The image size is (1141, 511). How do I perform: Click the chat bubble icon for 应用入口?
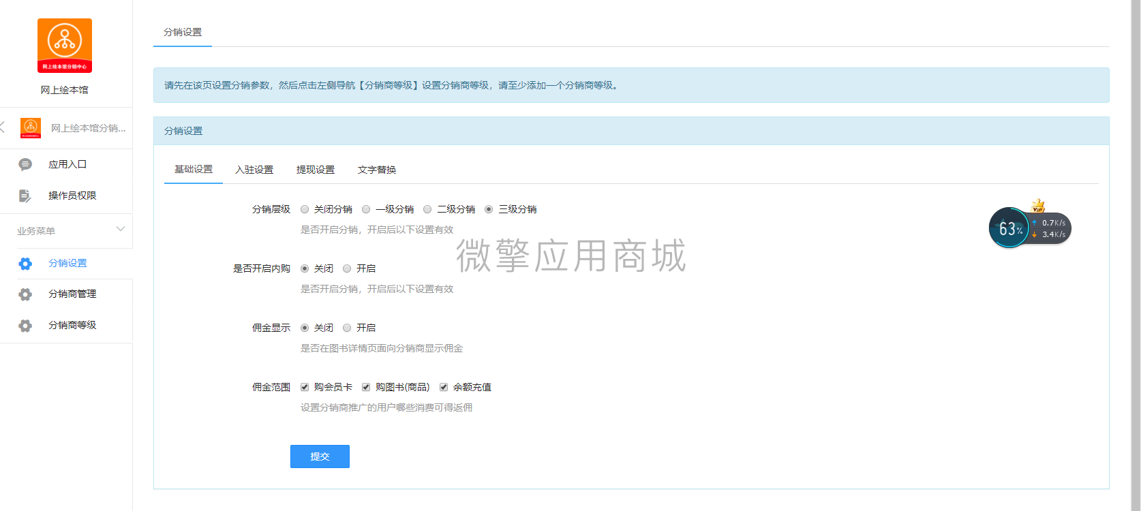pyautogui.click(x=25, y=164)
